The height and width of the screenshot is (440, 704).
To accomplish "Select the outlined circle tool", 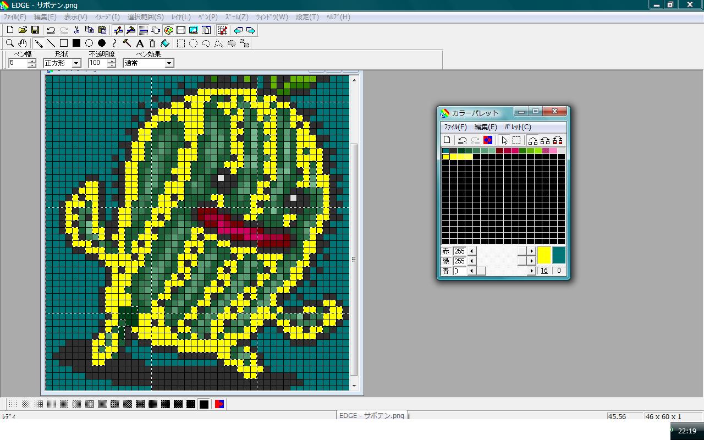I will [89, 43].
